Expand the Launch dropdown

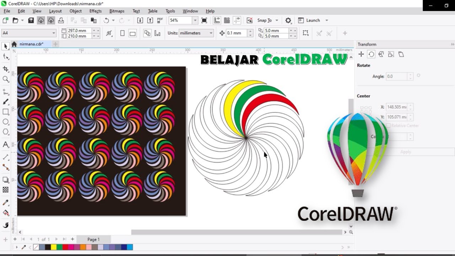327,20
